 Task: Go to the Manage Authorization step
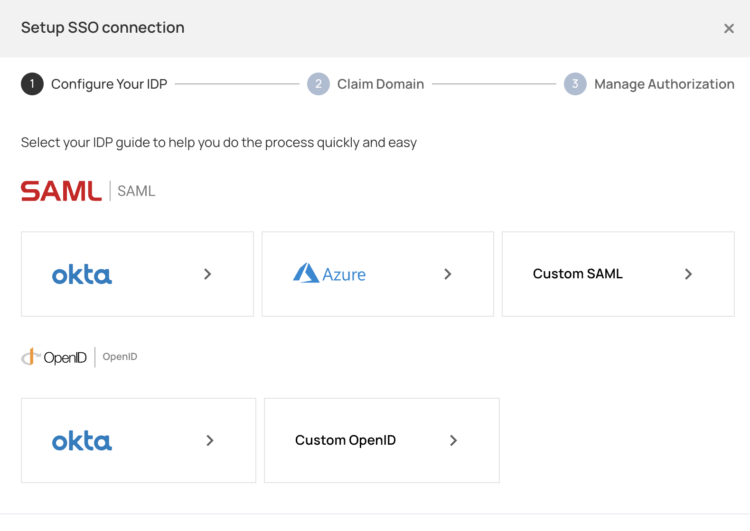pyautogui.click(x=664, y=84)
